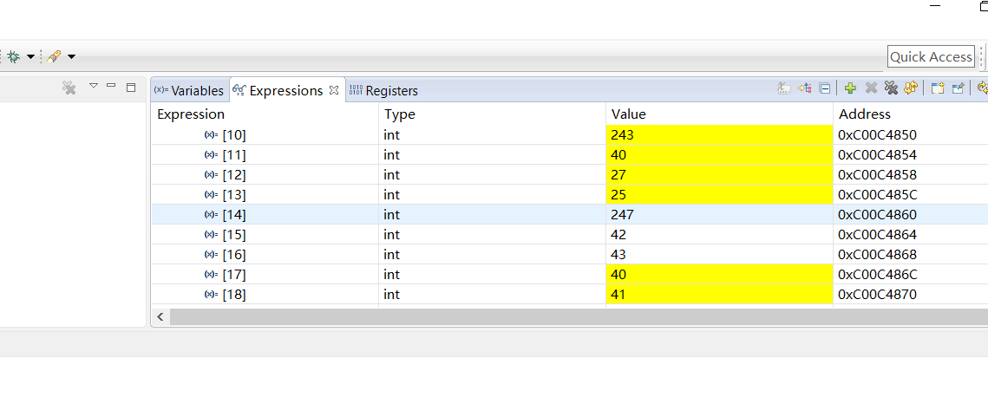988x410 pixels.
Task: Open the Debug launch dropdown arrow
Action: tap(30, 57)
